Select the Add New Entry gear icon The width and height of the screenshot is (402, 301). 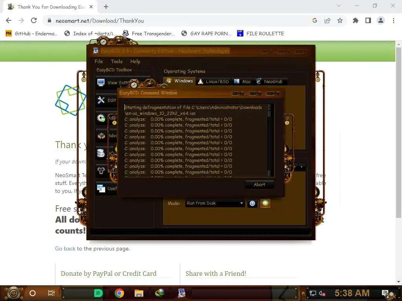coord(101,118)
